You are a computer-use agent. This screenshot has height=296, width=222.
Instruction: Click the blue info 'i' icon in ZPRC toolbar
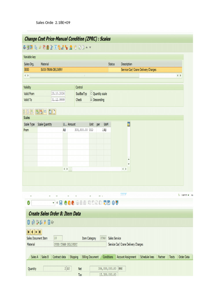56,47
